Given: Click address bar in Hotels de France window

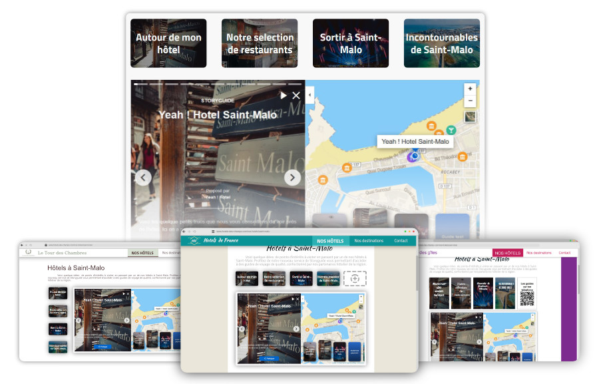Looking at the screenshot, I should click(290, 232).
